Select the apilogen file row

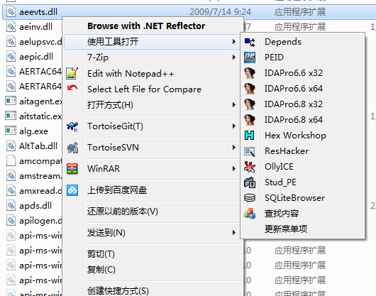33,221
